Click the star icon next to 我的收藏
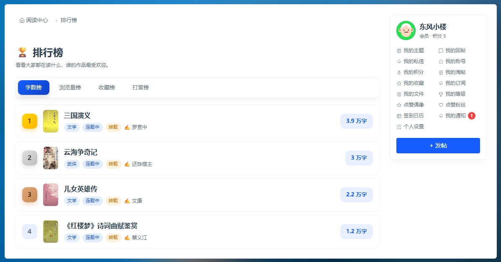The image size is (501, 262). (x=399, y=83)
